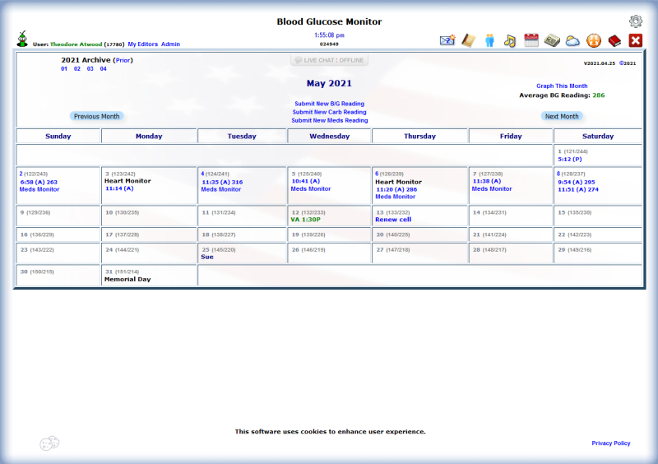
Task: Open the 11:14 (A) reading on May 3
Action: (119, 188)
